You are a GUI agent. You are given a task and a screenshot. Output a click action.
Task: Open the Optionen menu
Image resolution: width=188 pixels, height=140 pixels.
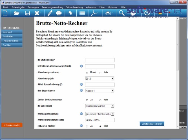(112, 7)
